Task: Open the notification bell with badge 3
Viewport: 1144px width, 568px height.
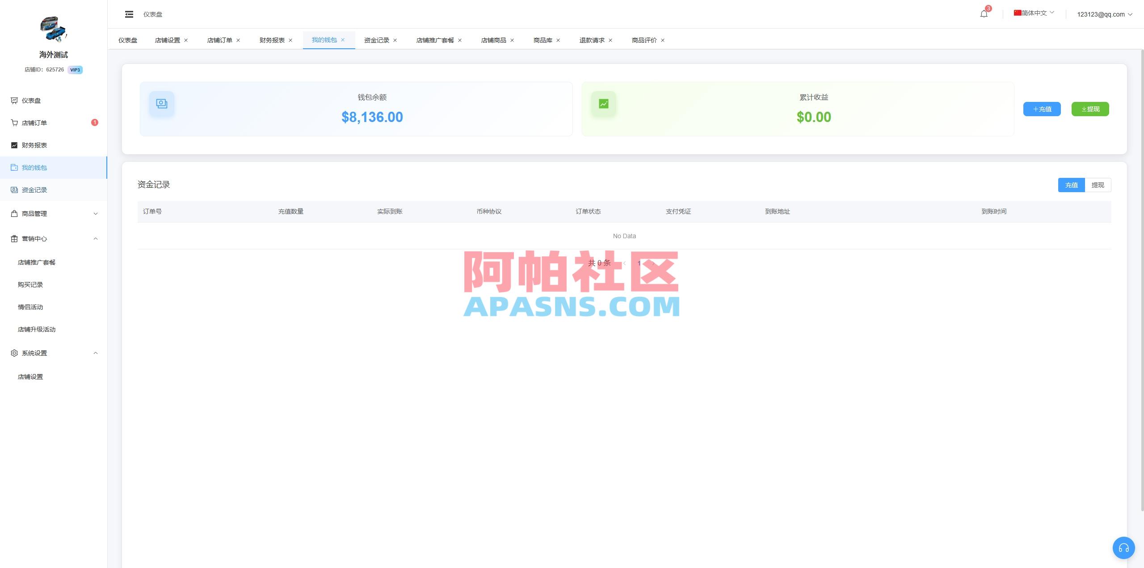Action: (x=983, y=13)
